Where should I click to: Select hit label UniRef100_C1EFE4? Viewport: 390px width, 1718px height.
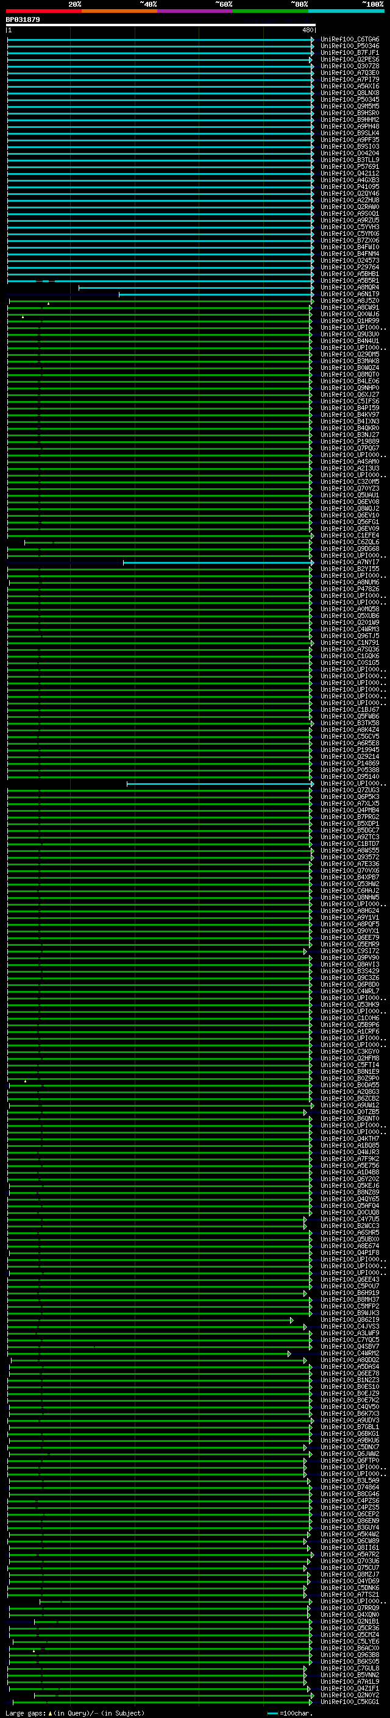pyautogui.click(x=350, y=536)
